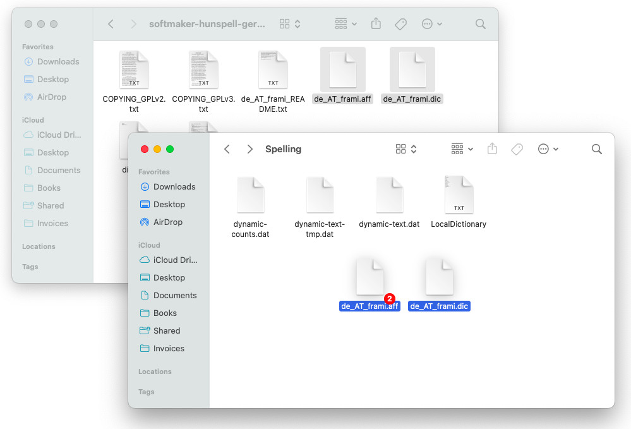The height and width of the screenshot is (429, 631).
Task: Open AirDrop in softmaker-hunspell window sidebar
Action: pyautogui.click(x=45, y=97)
